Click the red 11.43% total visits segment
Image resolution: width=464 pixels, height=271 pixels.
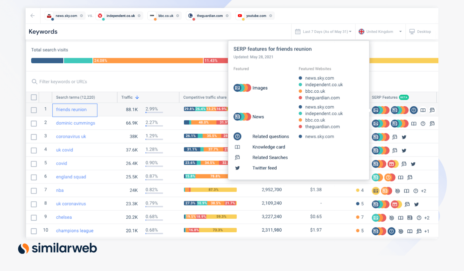[x=216, y=60]
